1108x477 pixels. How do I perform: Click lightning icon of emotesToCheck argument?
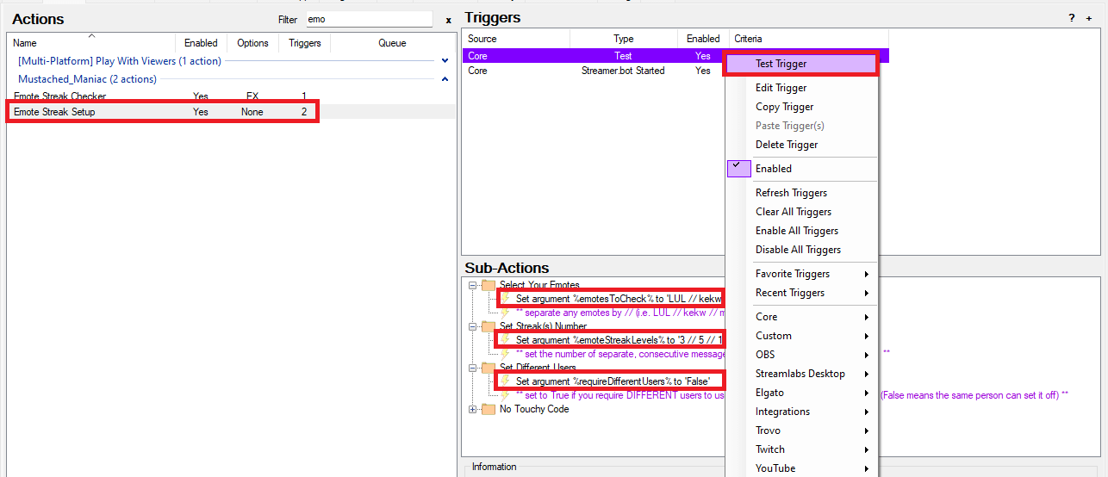click(x=507, y=298)
